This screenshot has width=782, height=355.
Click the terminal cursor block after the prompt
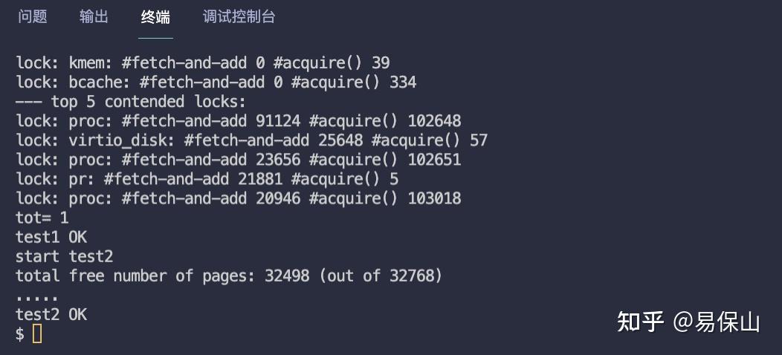coord(37,334)
